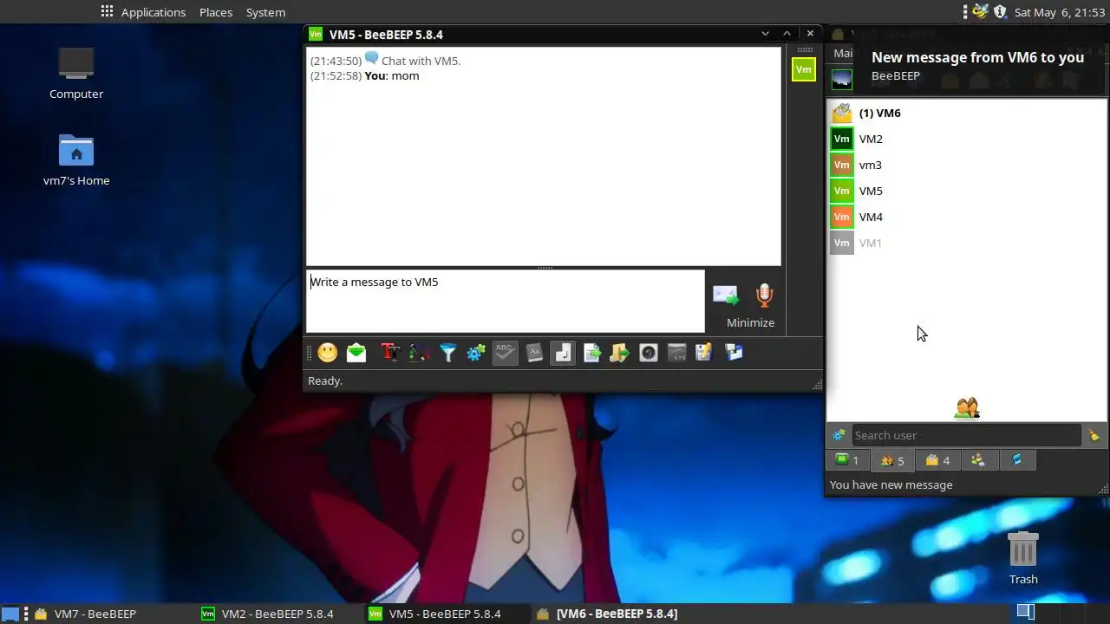Click send folder icon with green arrow
This screenshot has height=624, width=1110.
[619, 353]
